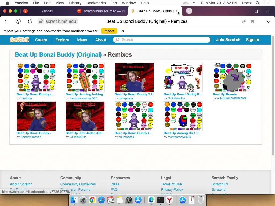Click Join Scratch
The width and height of the screenshot is (275, 206).
(x=228, y=40)
